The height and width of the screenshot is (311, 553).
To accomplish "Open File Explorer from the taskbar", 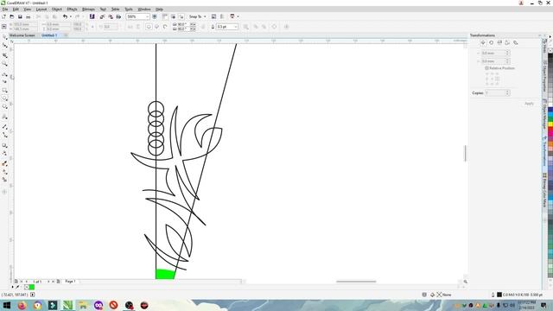I will click(83, 305).
